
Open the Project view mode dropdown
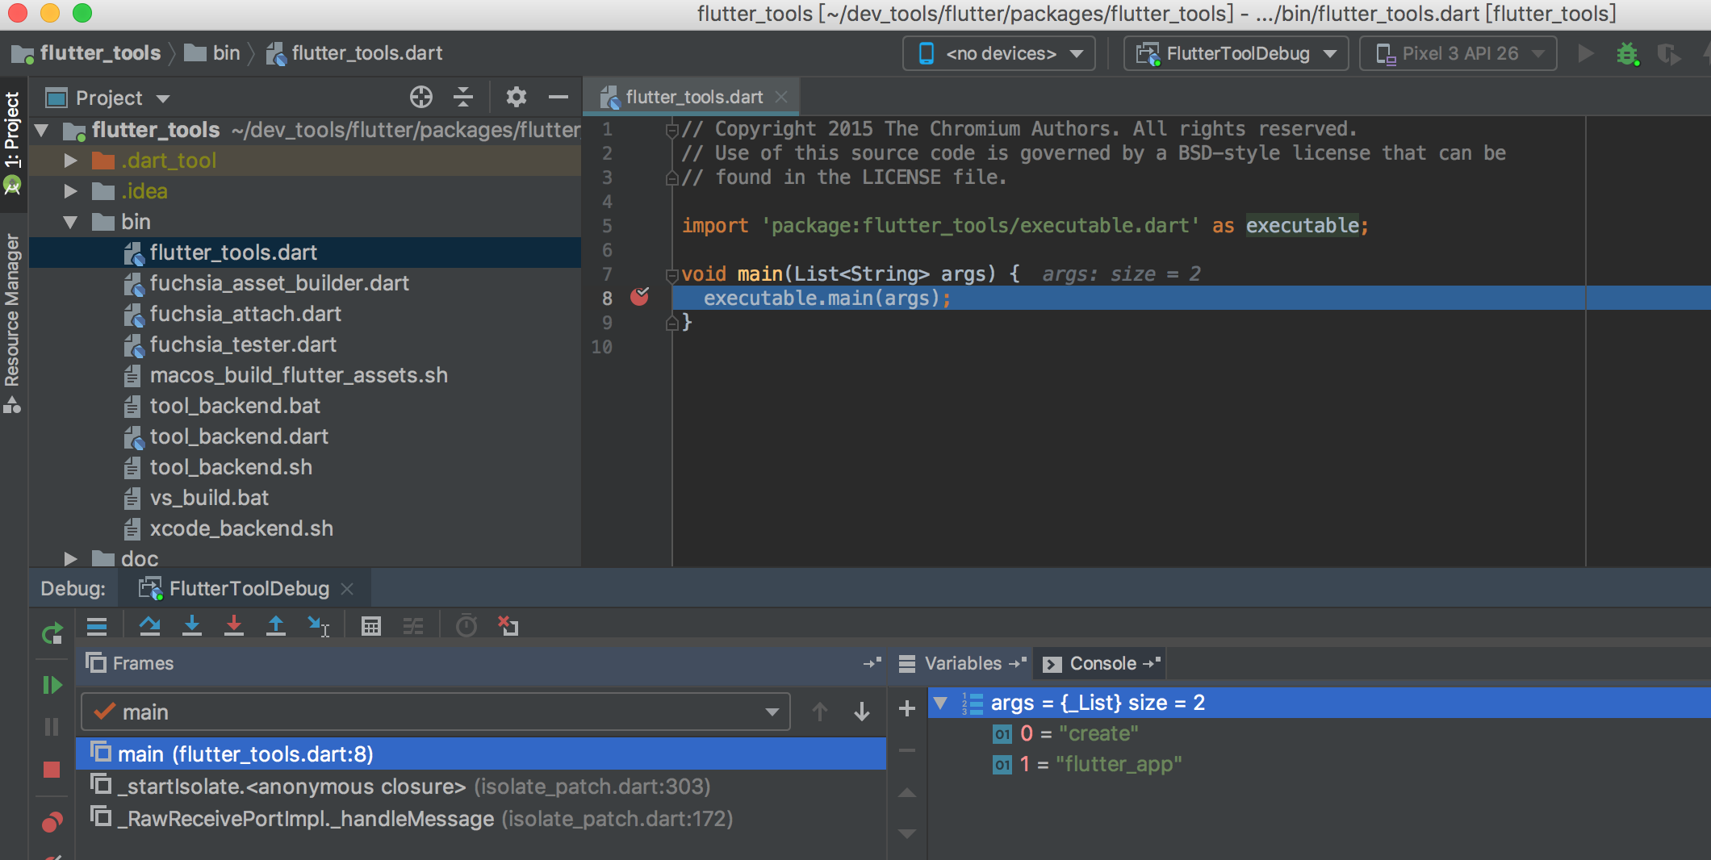(108, 98)
